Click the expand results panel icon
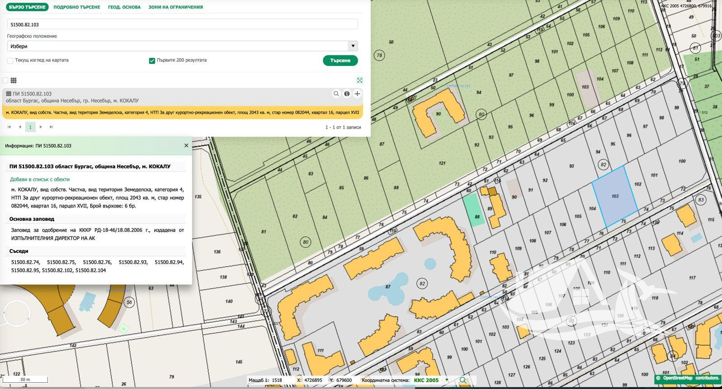Screen dimensions: 722x389 360,80
